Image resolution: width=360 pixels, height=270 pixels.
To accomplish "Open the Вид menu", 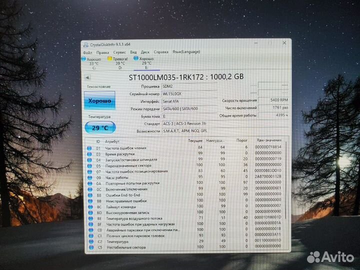I will [x=133, y=52].
